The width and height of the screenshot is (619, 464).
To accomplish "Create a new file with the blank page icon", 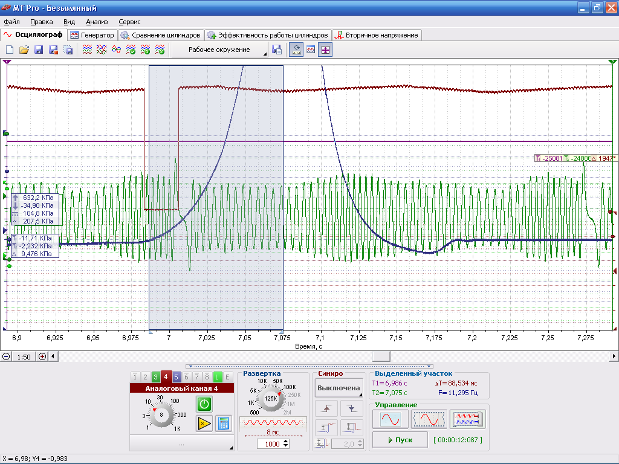I will coord(10,50).
